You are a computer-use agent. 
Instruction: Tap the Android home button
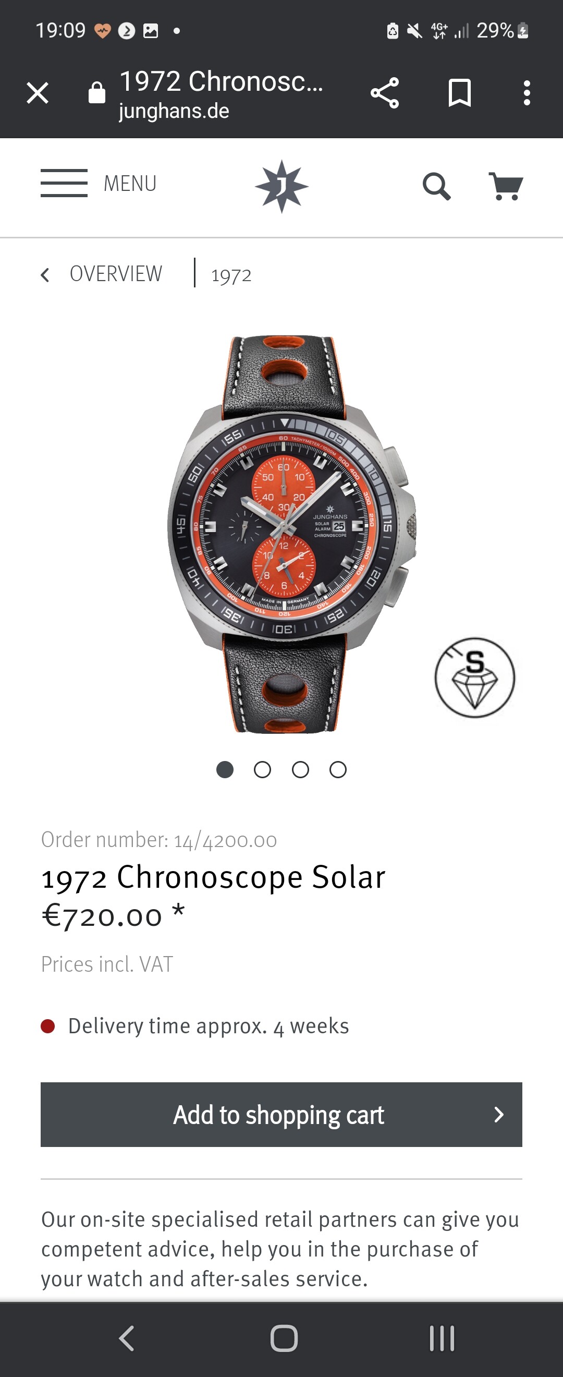click(284, 1338)
